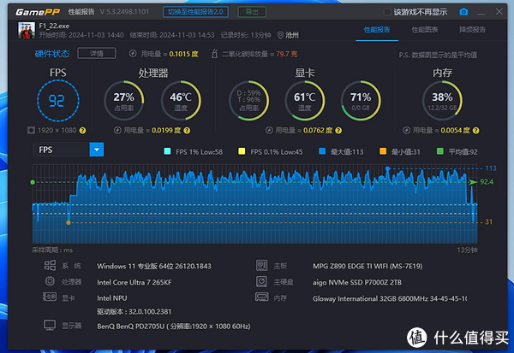
Task: Click the power usage icon beside 0.1015
Action: 133,53
